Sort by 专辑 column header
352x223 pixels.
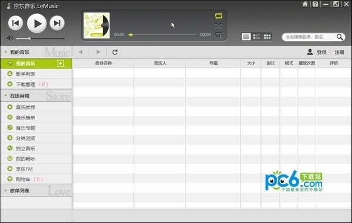coord(213,63)
